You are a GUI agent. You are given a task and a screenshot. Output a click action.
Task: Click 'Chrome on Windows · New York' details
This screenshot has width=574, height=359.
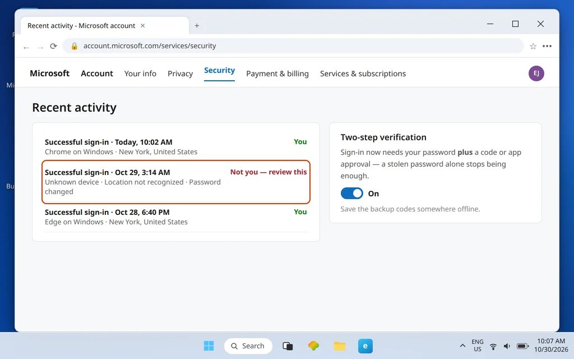pos(121,151)
